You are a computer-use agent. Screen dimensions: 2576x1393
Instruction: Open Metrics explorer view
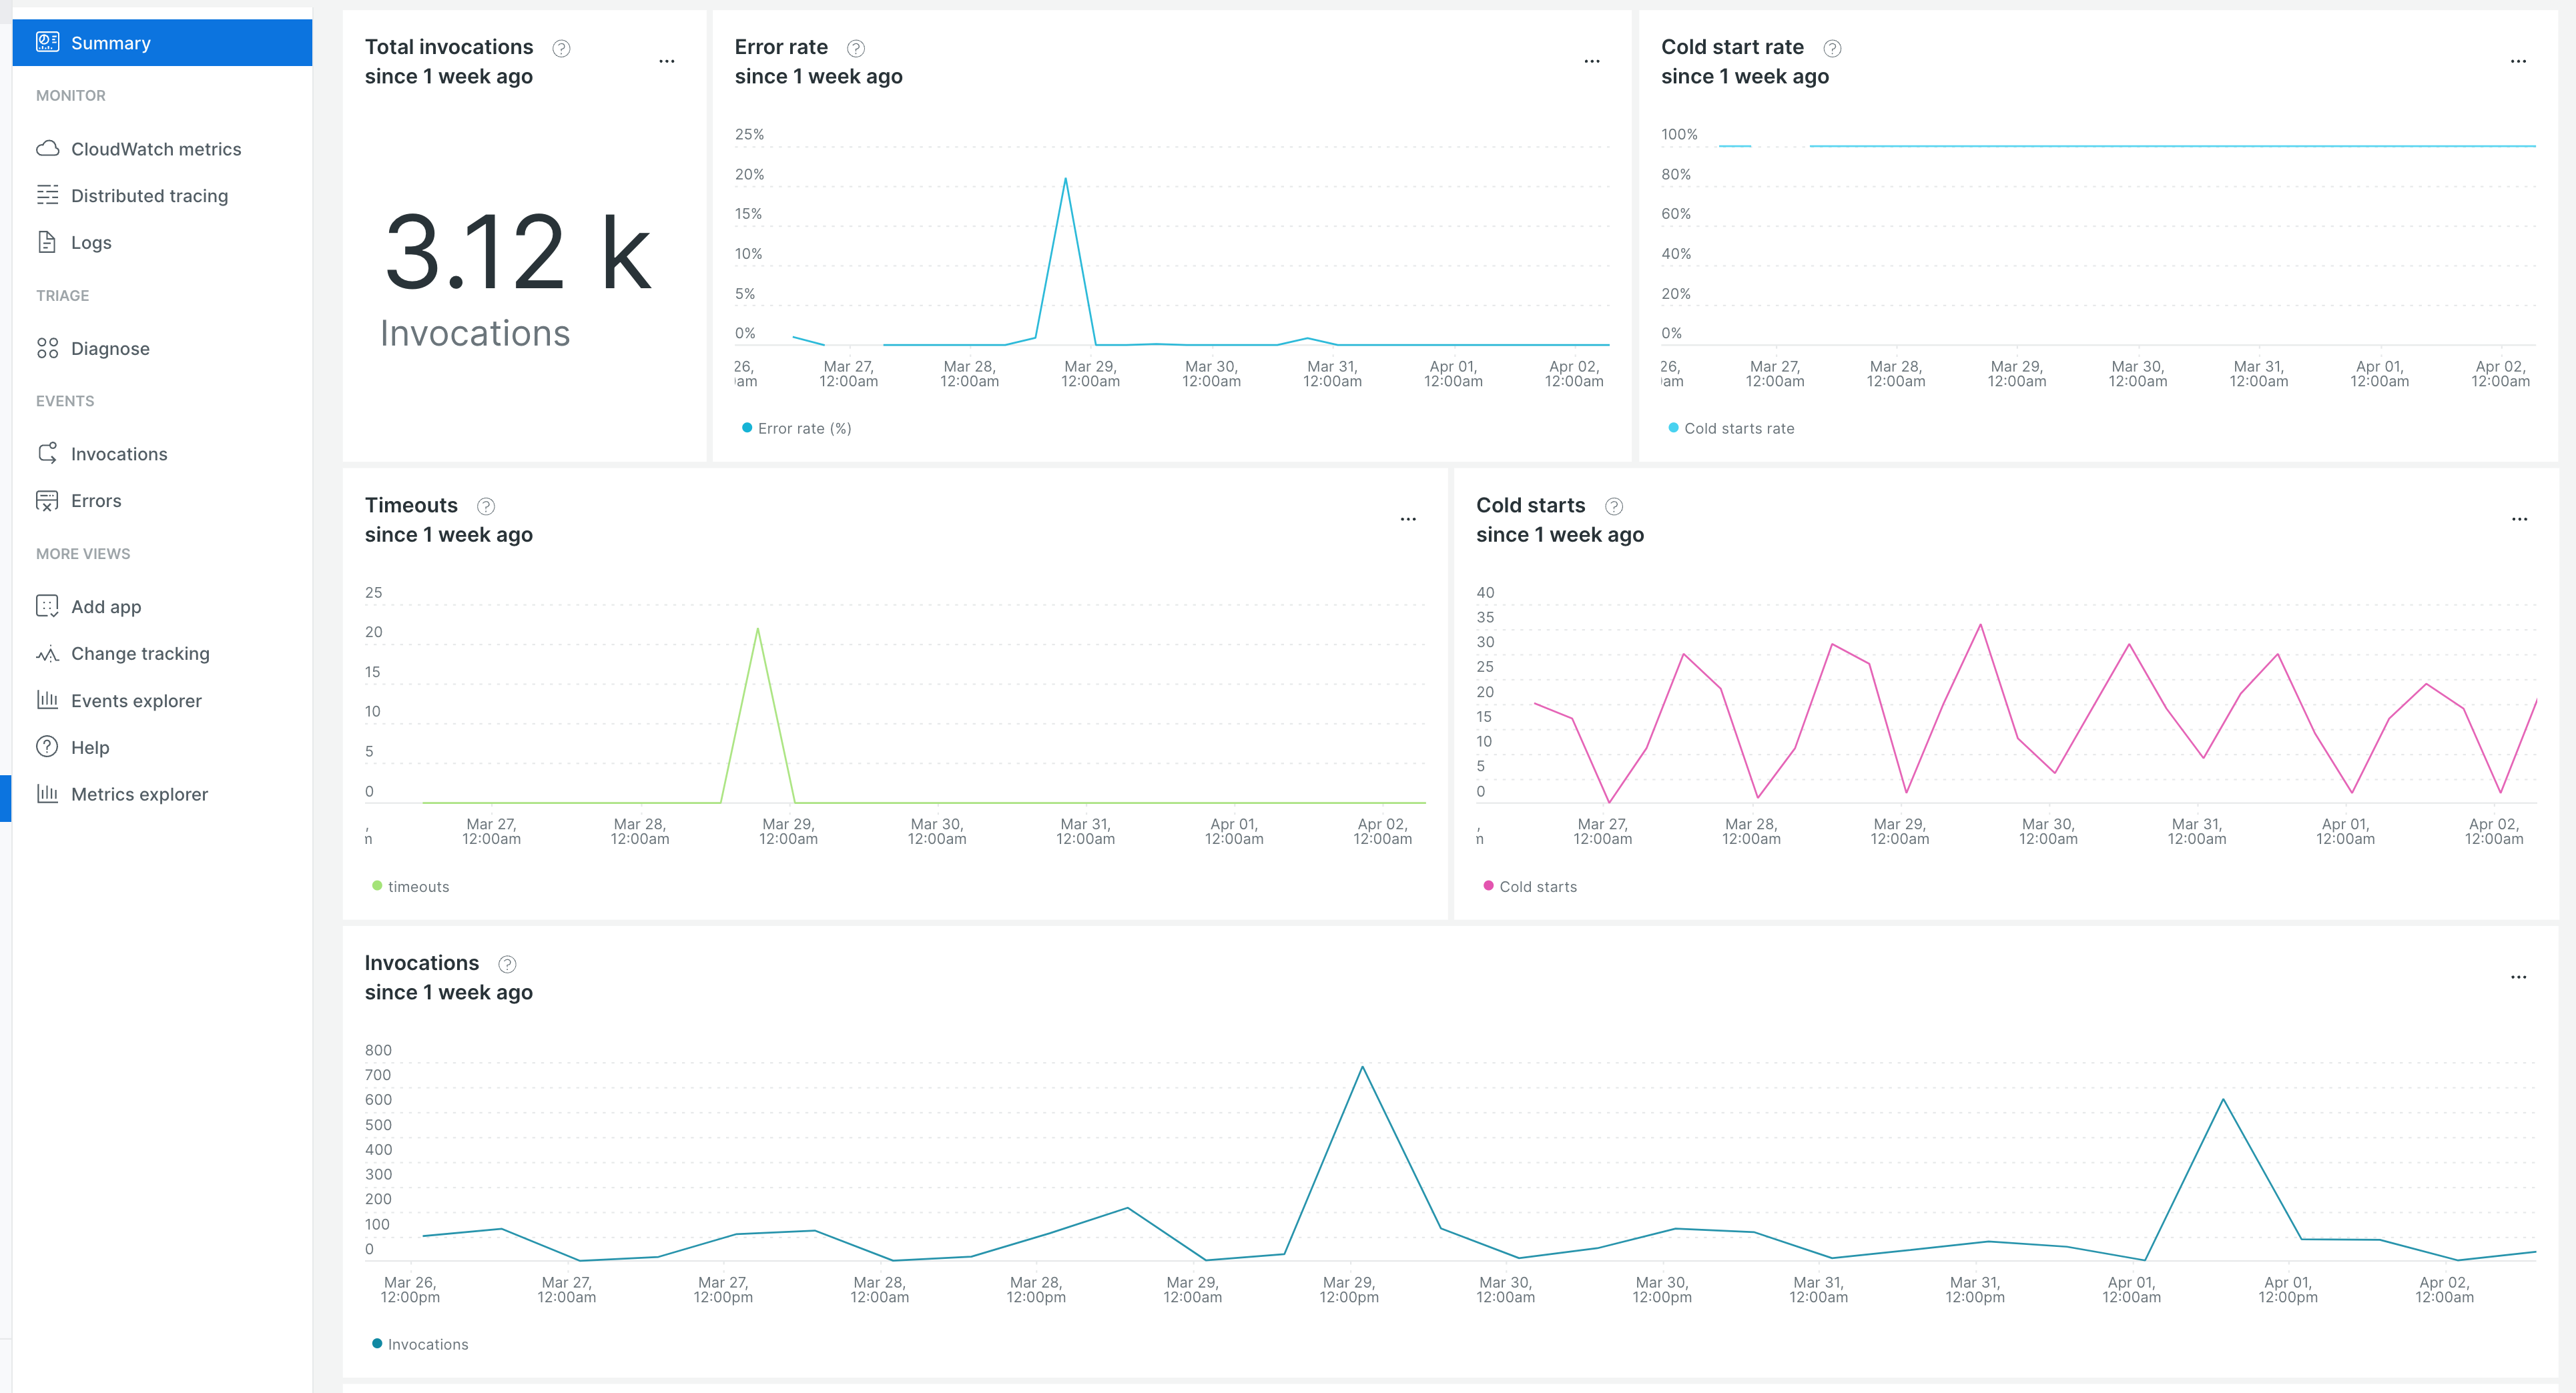(x=139, y=794)
